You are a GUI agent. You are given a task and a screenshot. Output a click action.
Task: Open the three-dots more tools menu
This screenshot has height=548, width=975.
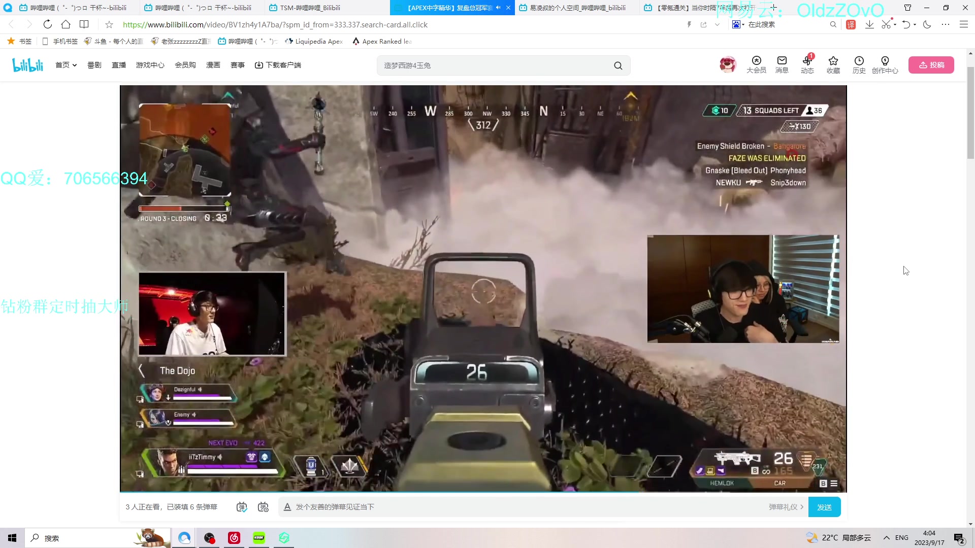[945, 24]
